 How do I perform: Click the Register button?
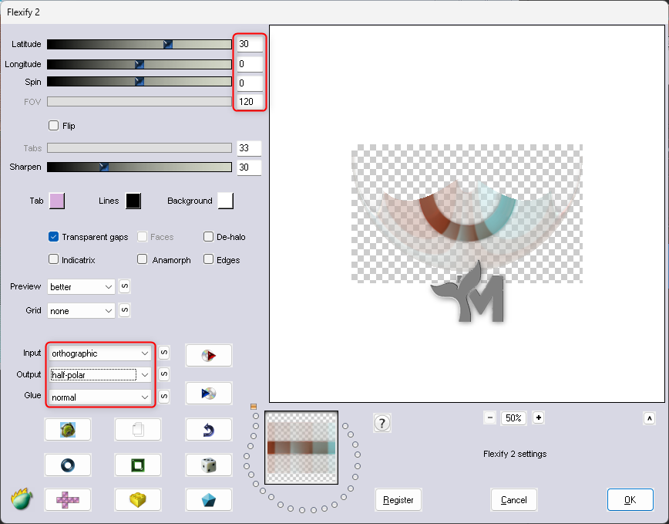pyautogui.click(x=398, y=500)
